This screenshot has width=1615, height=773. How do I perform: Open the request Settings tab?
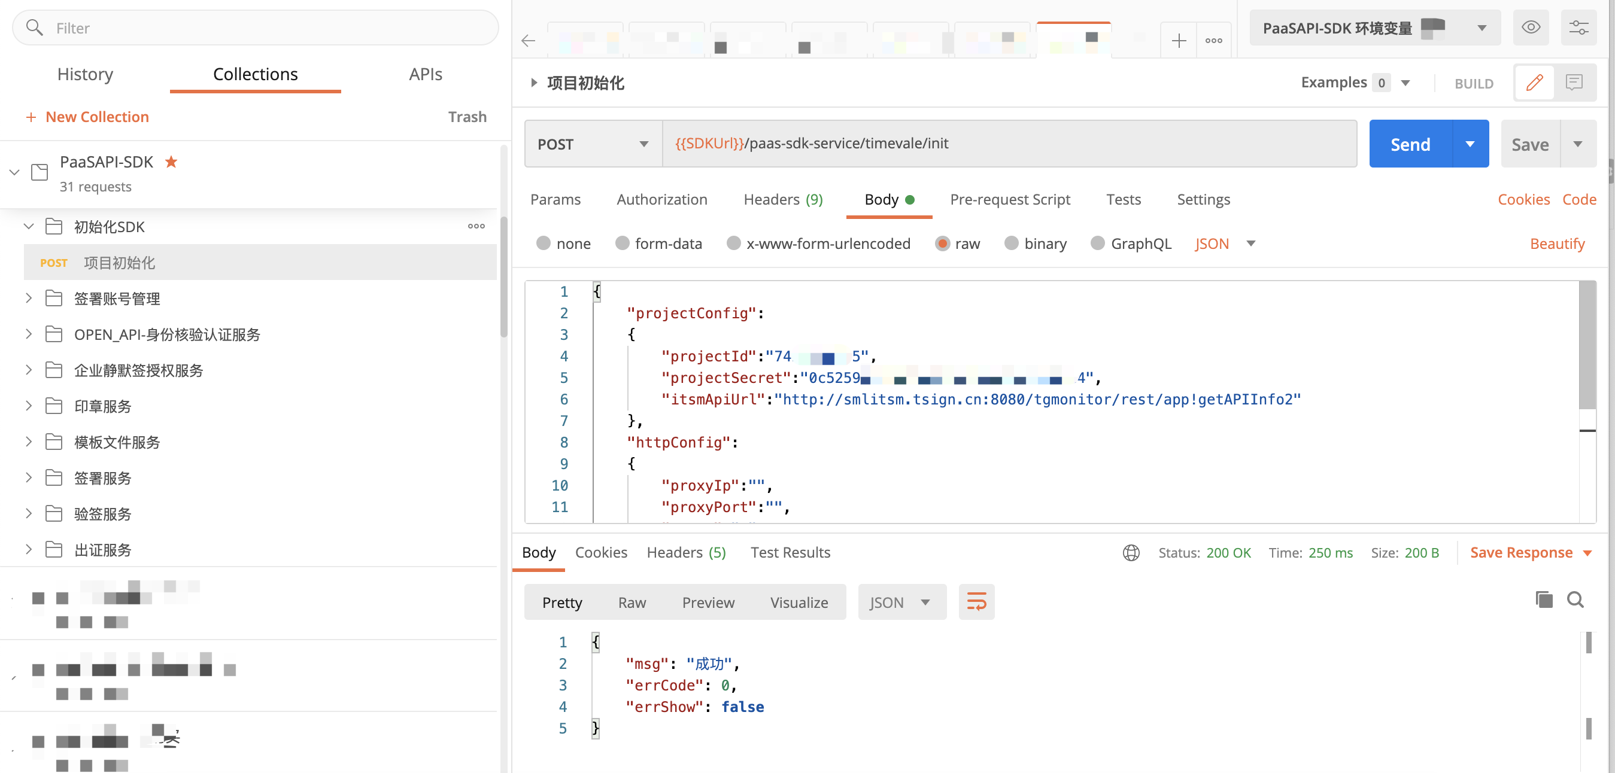point(1203,199)
